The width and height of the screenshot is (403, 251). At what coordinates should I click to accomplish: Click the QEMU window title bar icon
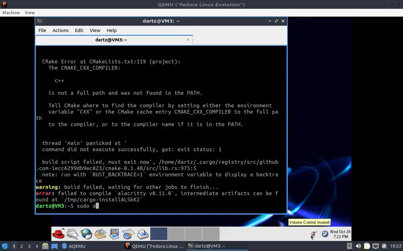4,4
